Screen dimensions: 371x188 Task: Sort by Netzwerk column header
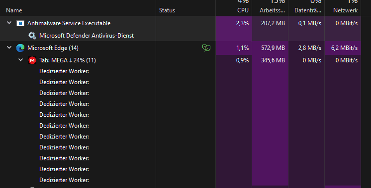pos(346,10)
